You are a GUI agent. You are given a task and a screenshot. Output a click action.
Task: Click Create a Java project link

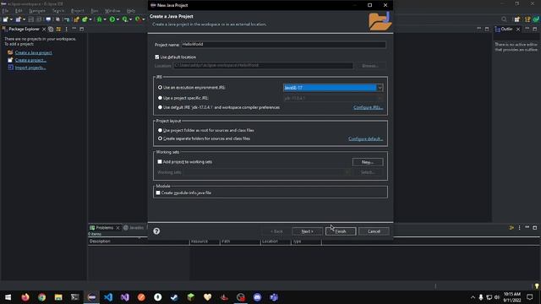[x=34, y=52]
